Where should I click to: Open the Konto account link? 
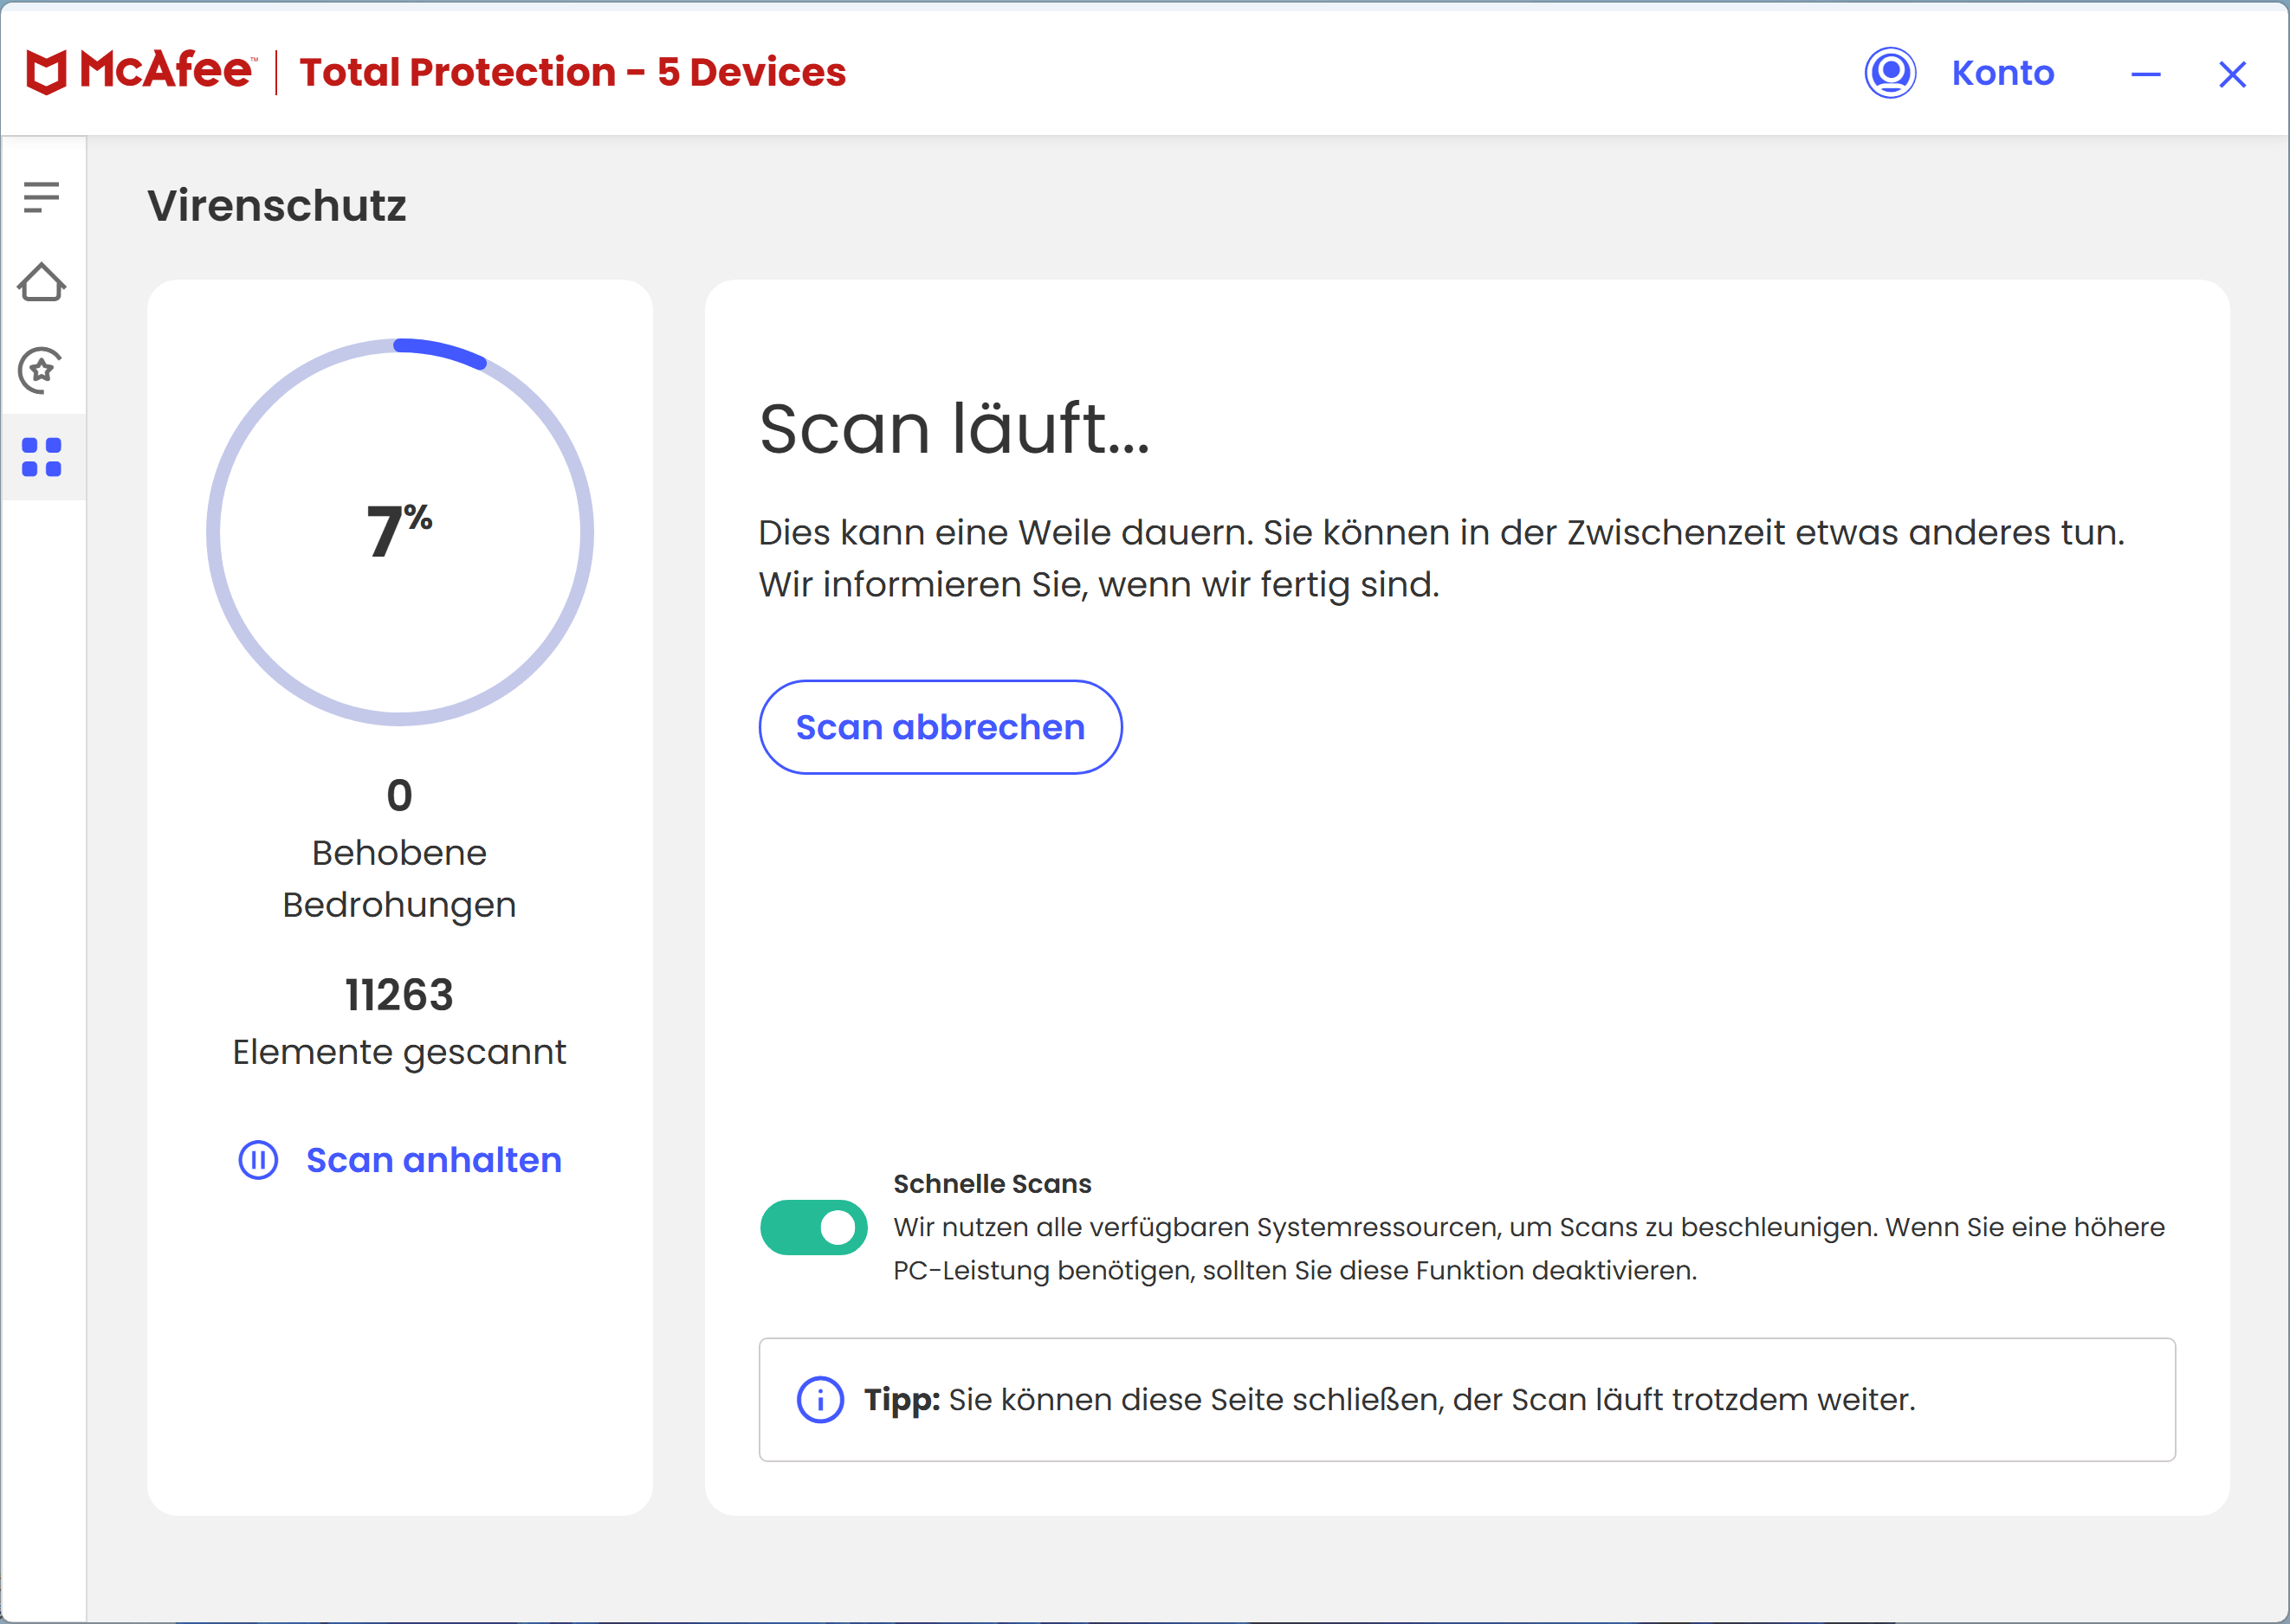pos(2002,73)
